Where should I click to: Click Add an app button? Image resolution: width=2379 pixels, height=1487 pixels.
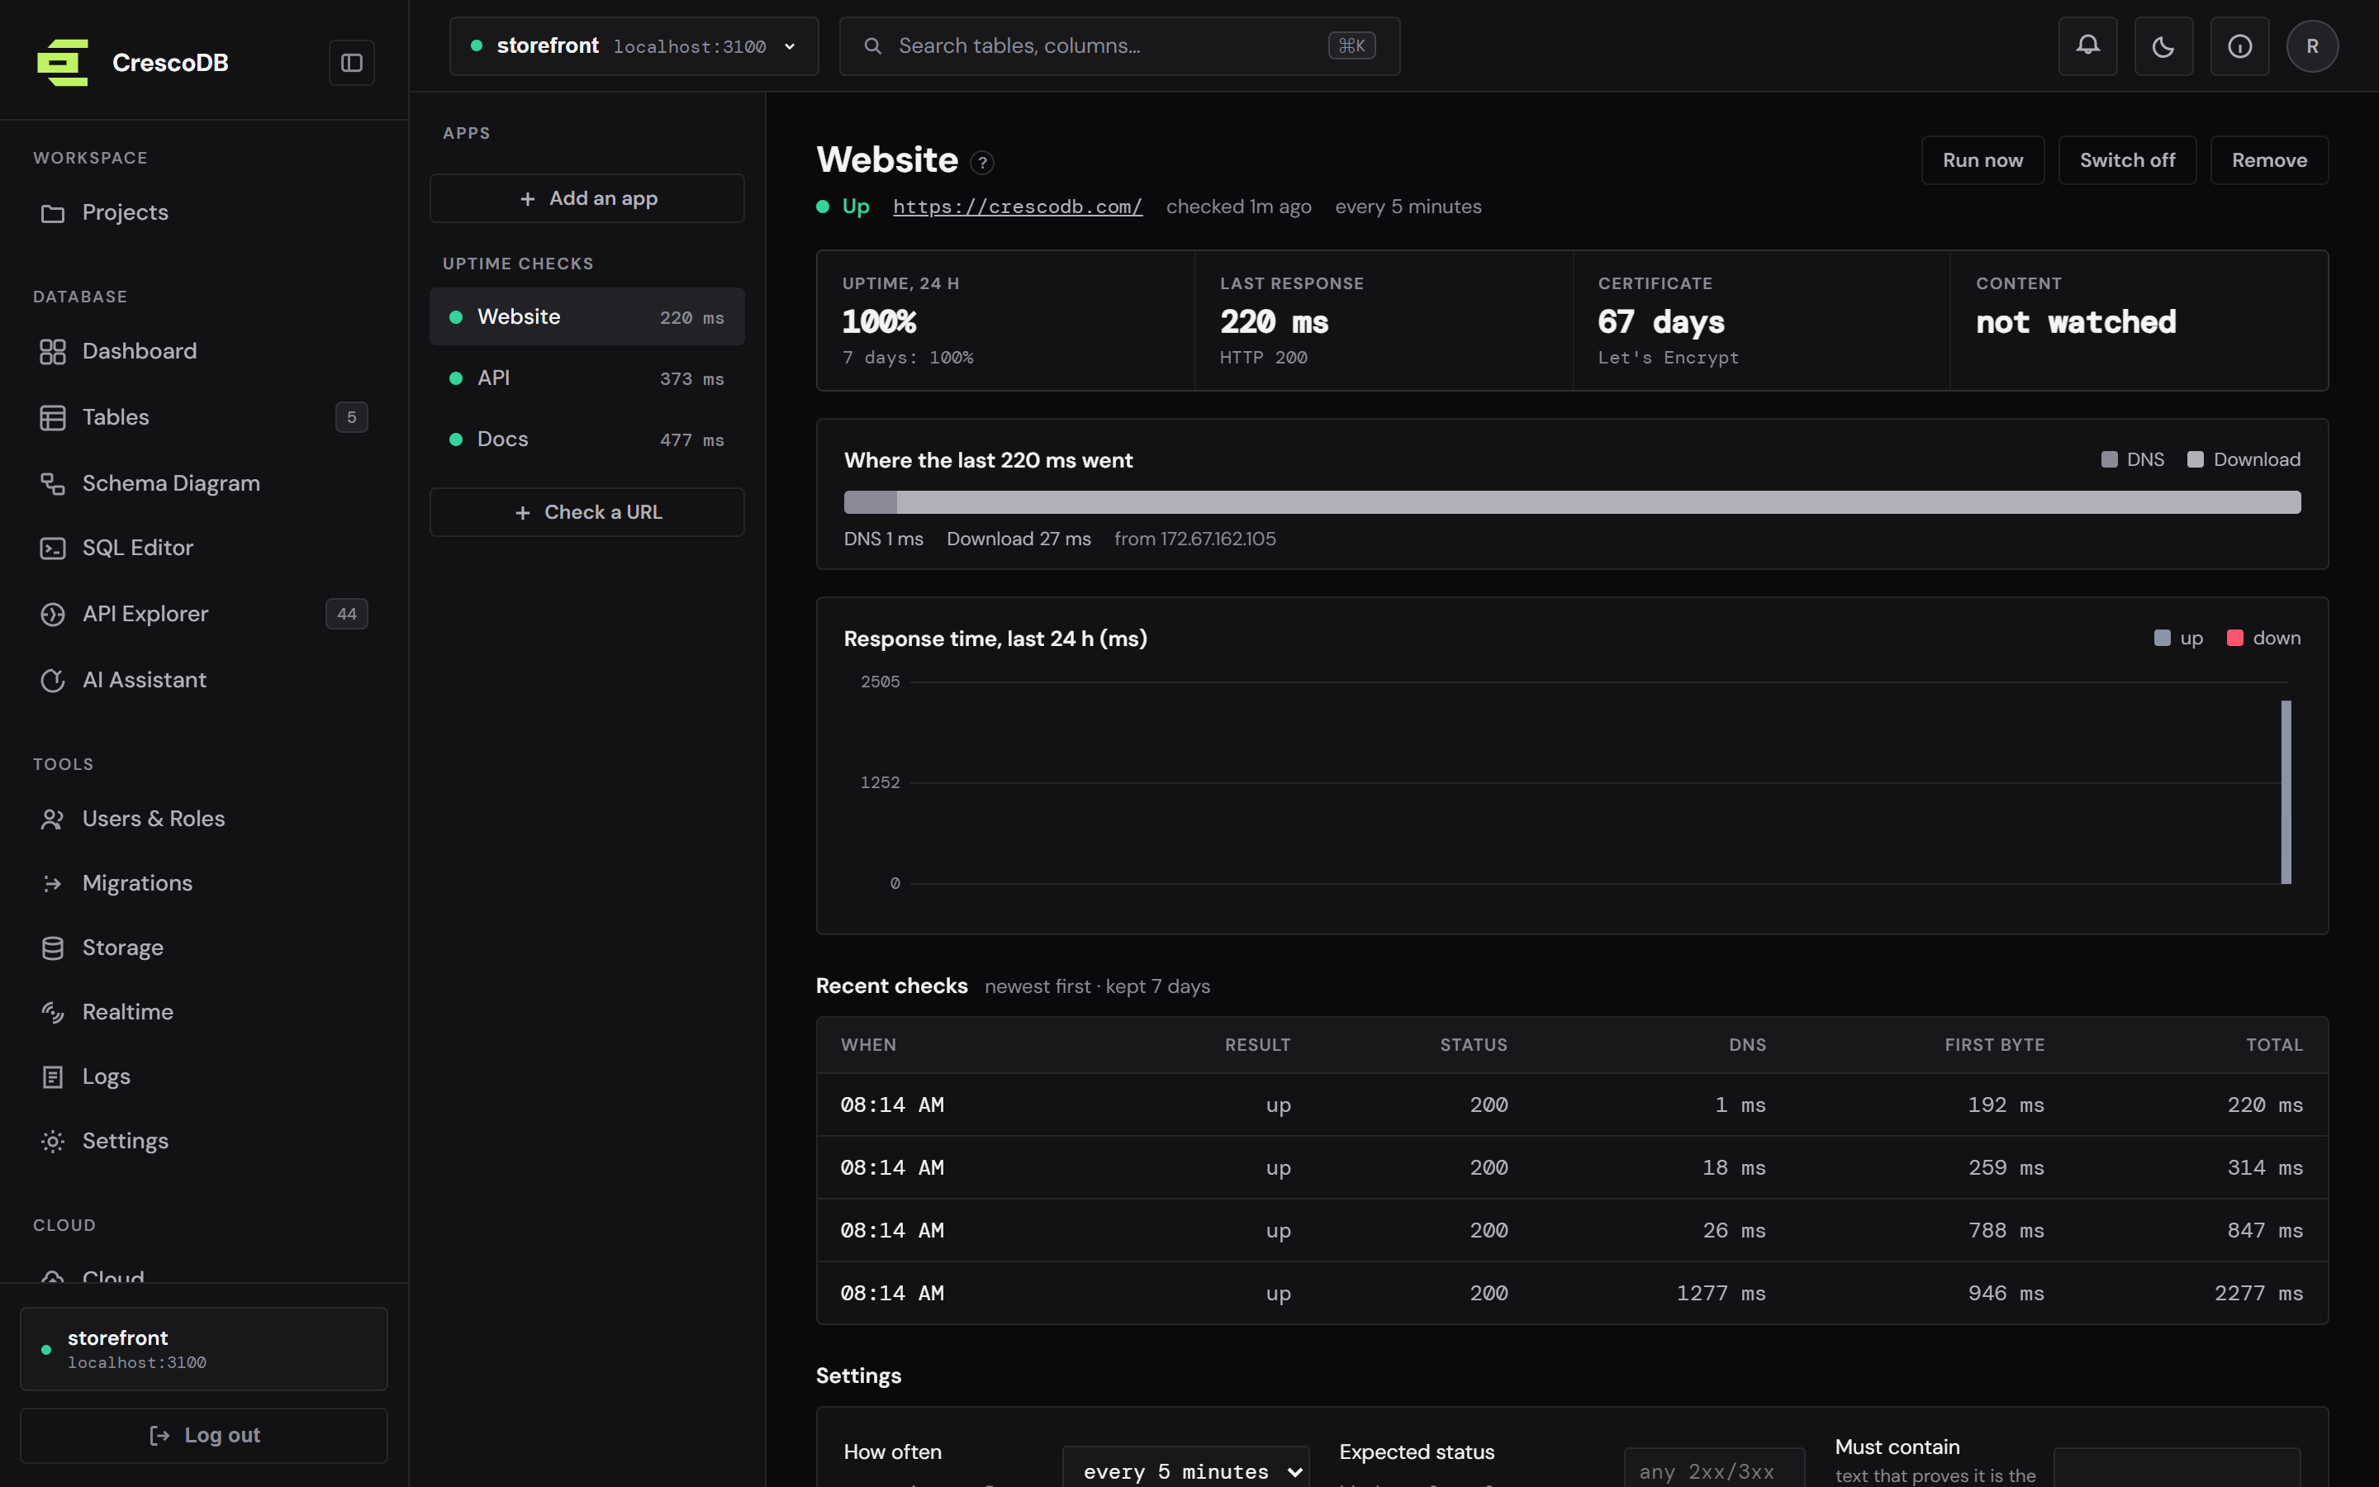click(x=586, y=198)
